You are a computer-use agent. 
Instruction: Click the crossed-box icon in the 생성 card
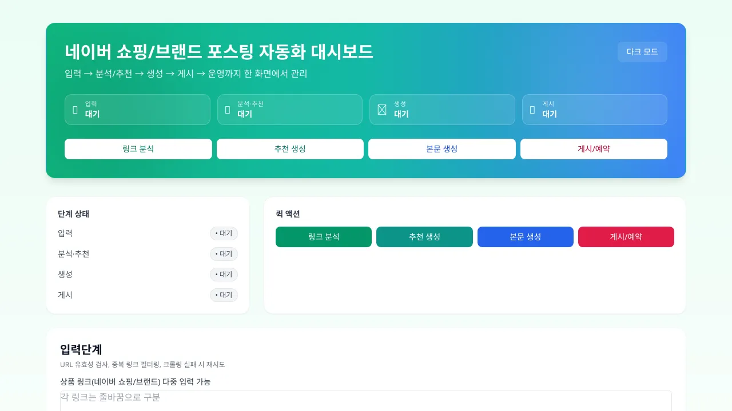[382, 110]
